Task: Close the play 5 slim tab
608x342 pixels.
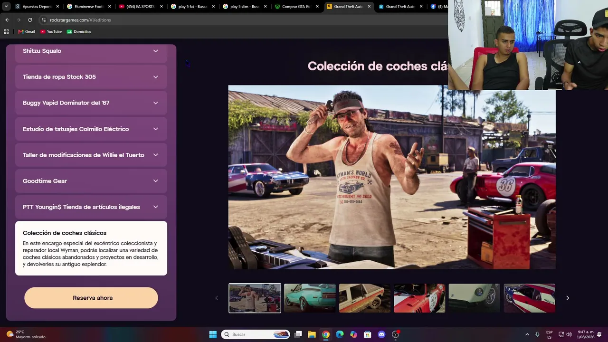Action: click(x=265, y=7)
